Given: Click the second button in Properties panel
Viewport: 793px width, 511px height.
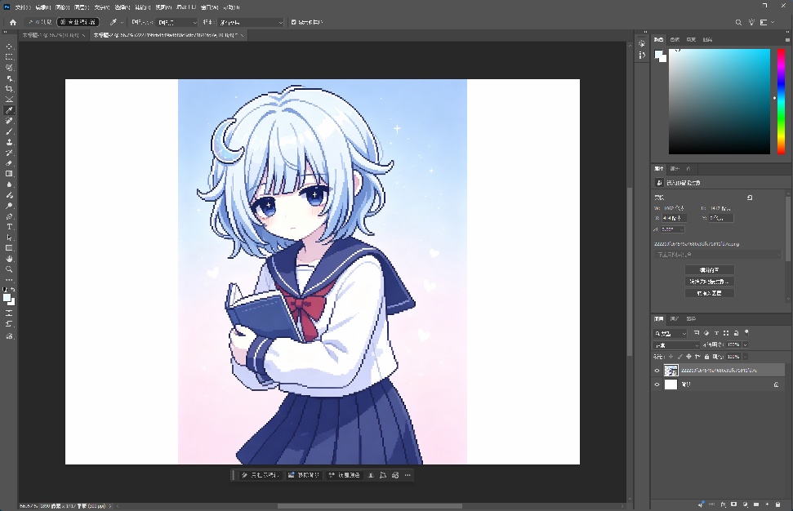Looking at the screenshot, I should pos(709,282).
